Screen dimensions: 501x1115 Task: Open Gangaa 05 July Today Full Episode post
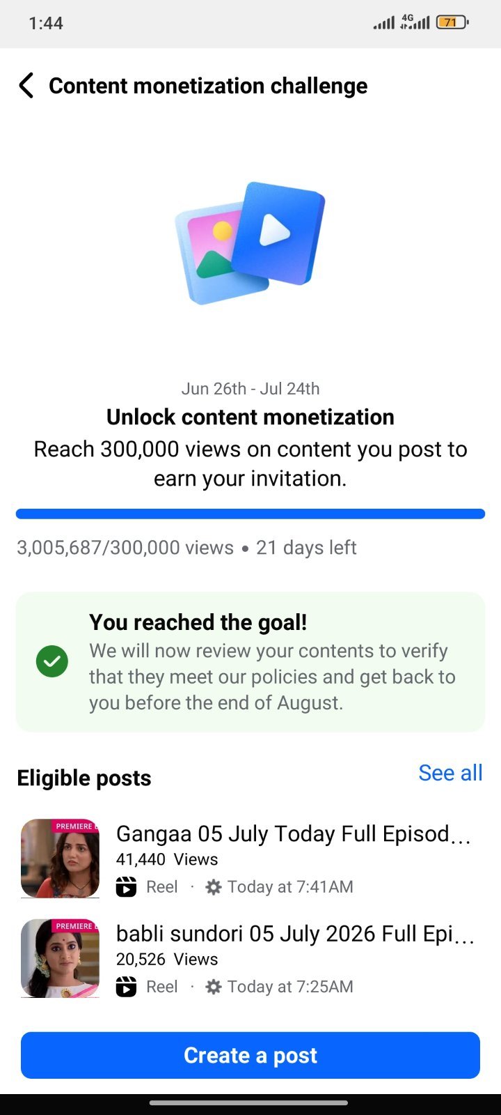[294, 833]
